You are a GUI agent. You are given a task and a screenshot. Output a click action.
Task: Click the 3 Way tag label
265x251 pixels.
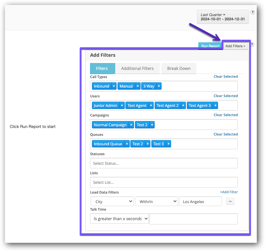pos(149,86)
